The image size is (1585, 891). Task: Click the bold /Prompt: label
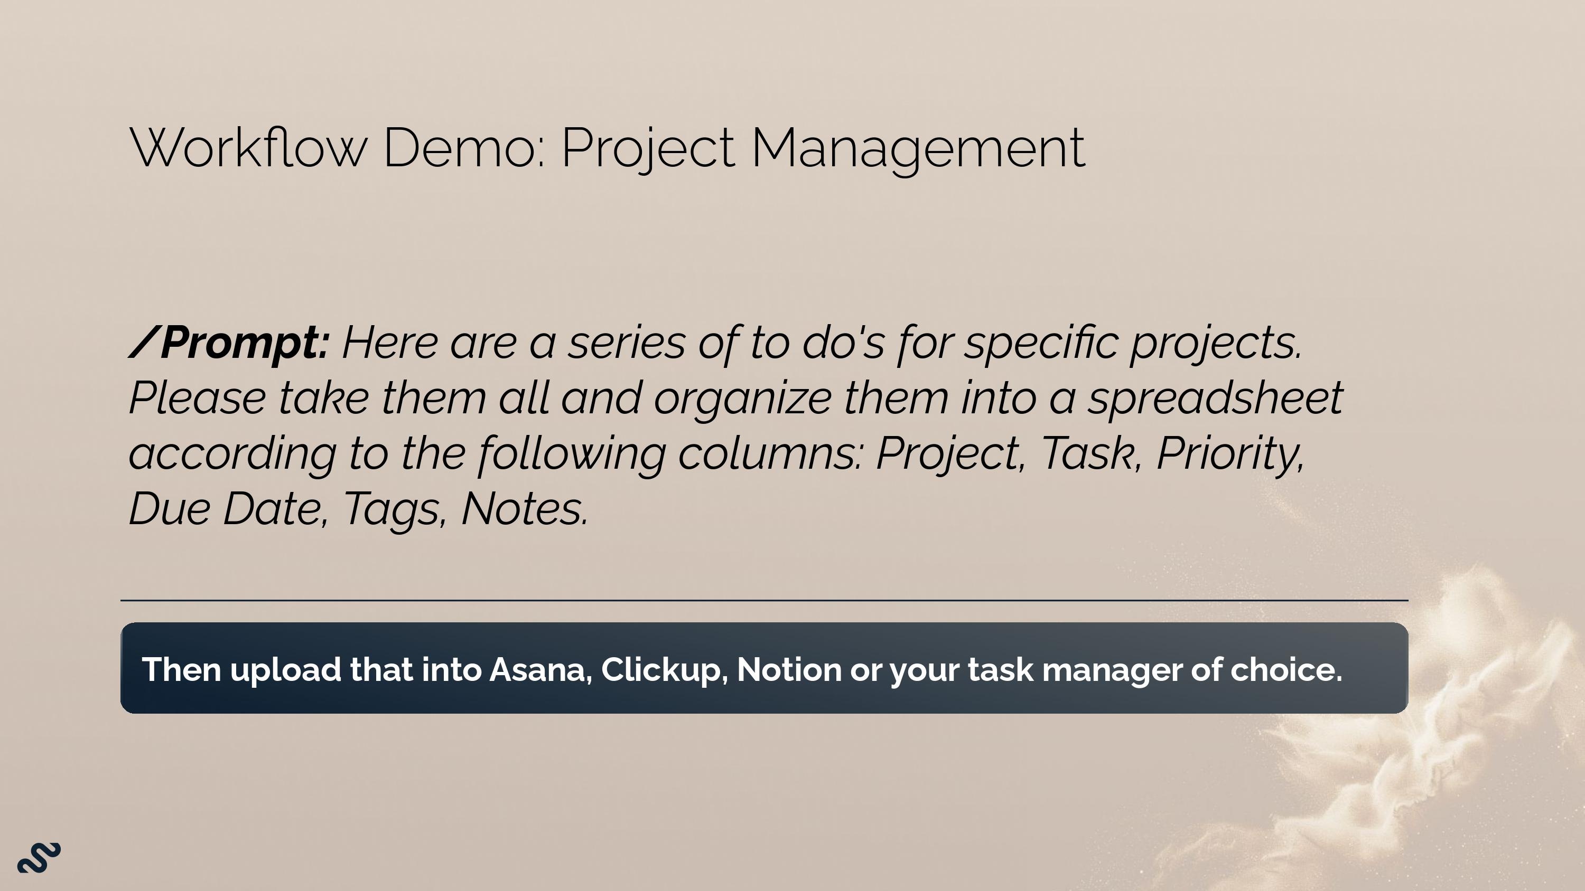click(x=229, y=343)
